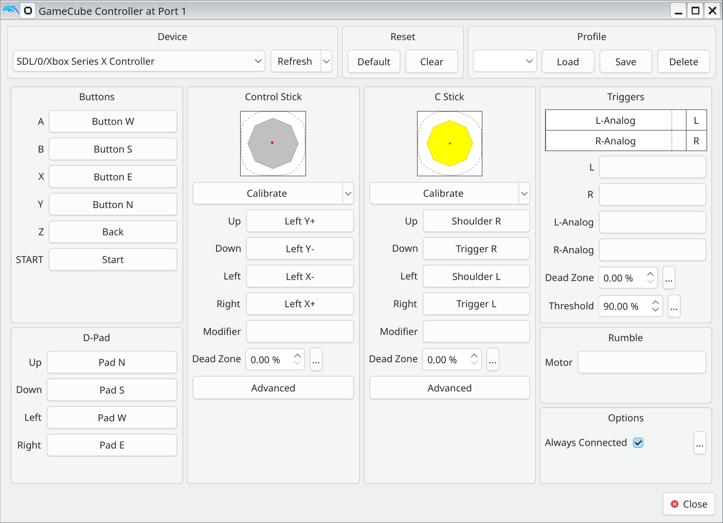This screenshot has width=723, height=523.
Task: Toggle the Always Connected checkbox
Action: coord(638,443)
